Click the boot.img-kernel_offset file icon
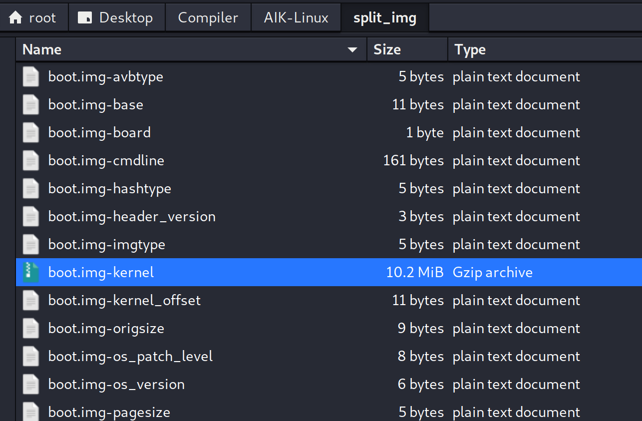This screenshot has width=642, height=421. coord(31,301)
